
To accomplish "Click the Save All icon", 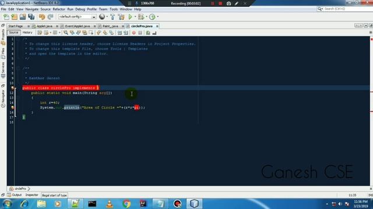I will pyautogui.click(x=31, y=17).
